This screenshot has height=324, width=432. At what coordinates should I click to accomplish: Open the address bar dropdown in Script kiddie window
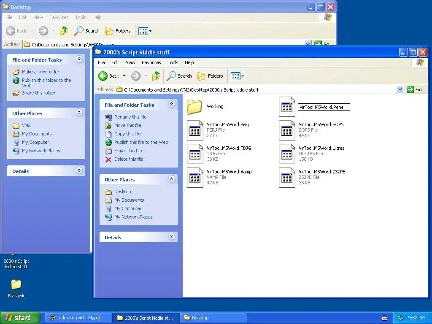click(400, 89)
